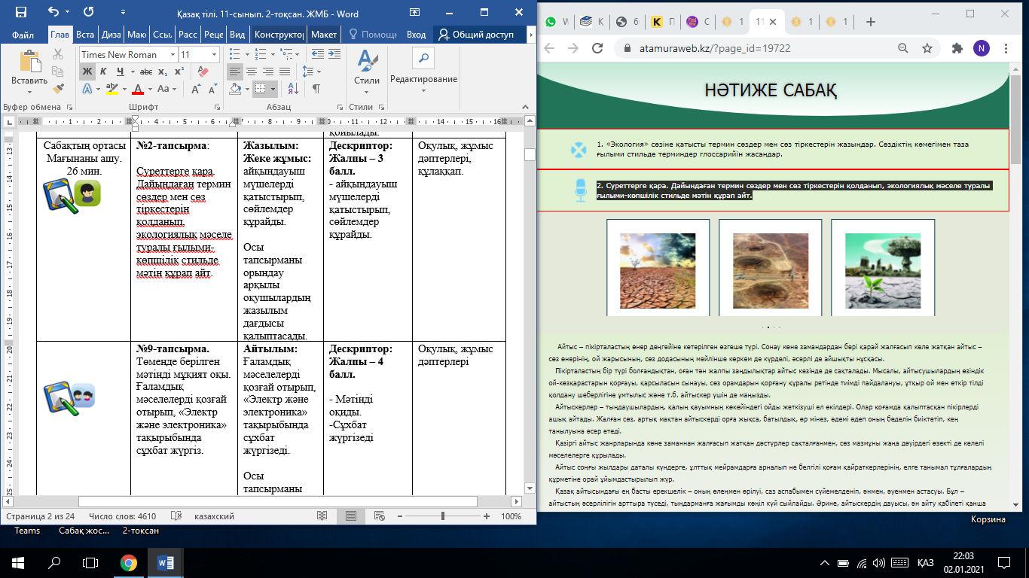Screen dimensions: 1029x578
Task: Toggle bold formatting (Ж) in the ribbon
Action: click(87, 71)
